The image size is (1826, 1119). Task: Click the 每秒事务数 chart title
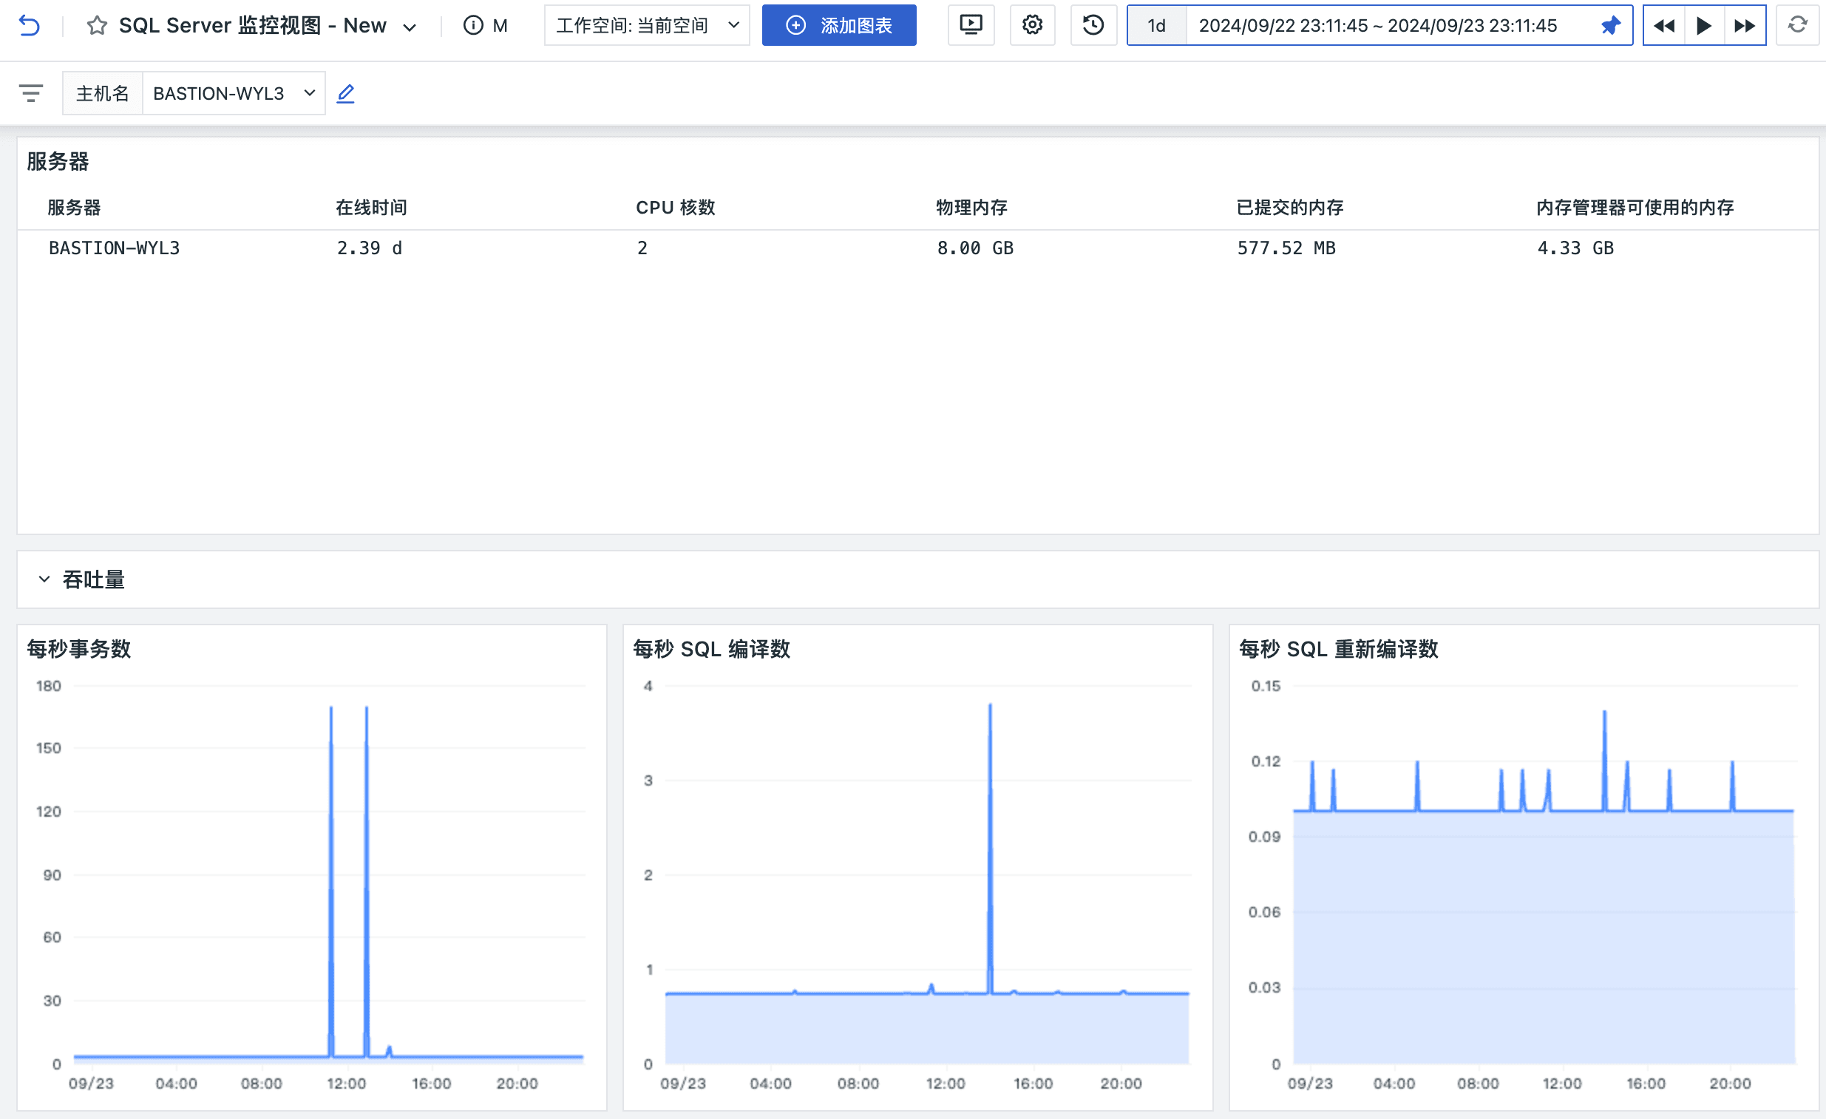pos(78,648)
